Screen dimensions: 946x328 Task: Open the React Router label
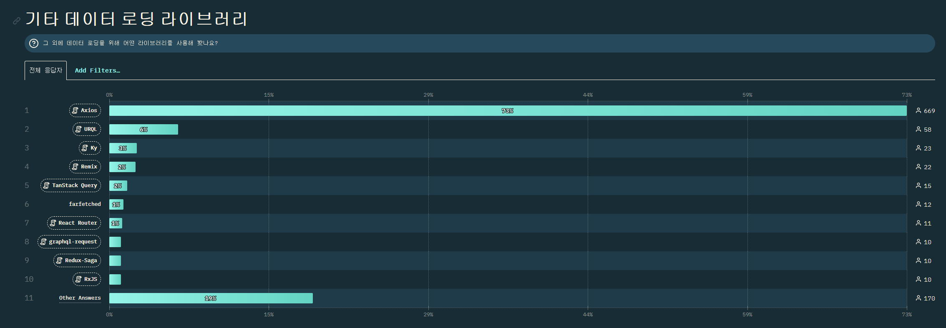[74, 223]
